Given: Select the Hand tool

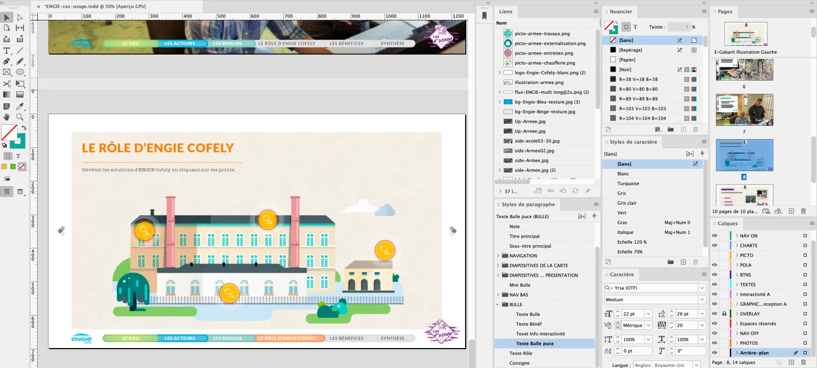Looking at the screenshot, I should tap(7, 117).
